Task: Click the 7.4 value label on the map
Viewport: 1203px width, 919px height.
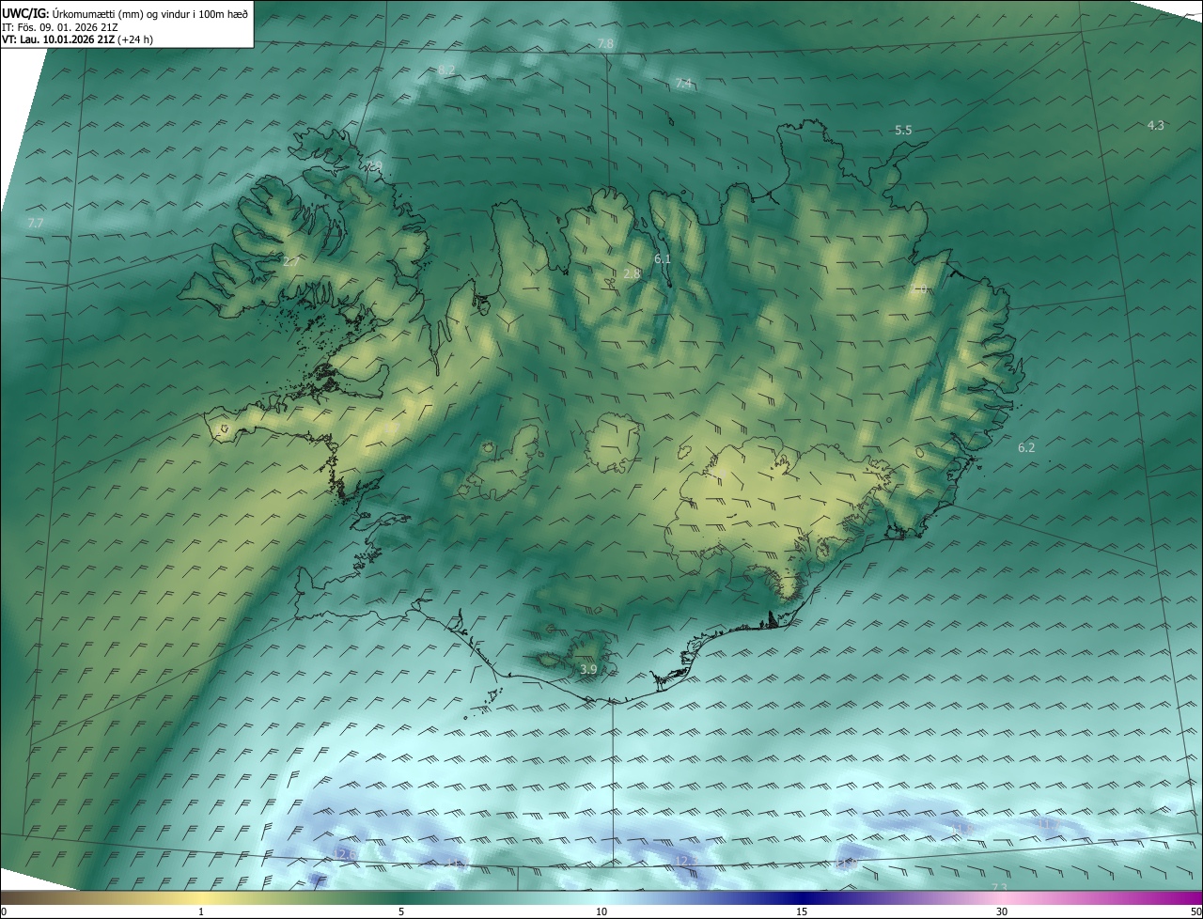Action: 683,84
